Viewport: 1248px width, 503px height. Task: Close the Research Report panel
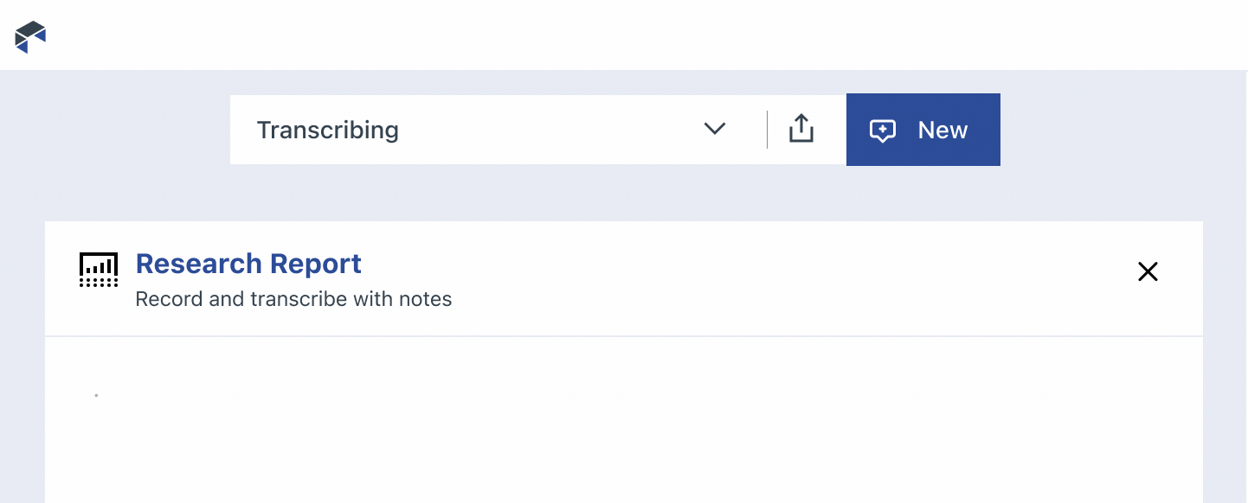click(x=1148, y=271)
